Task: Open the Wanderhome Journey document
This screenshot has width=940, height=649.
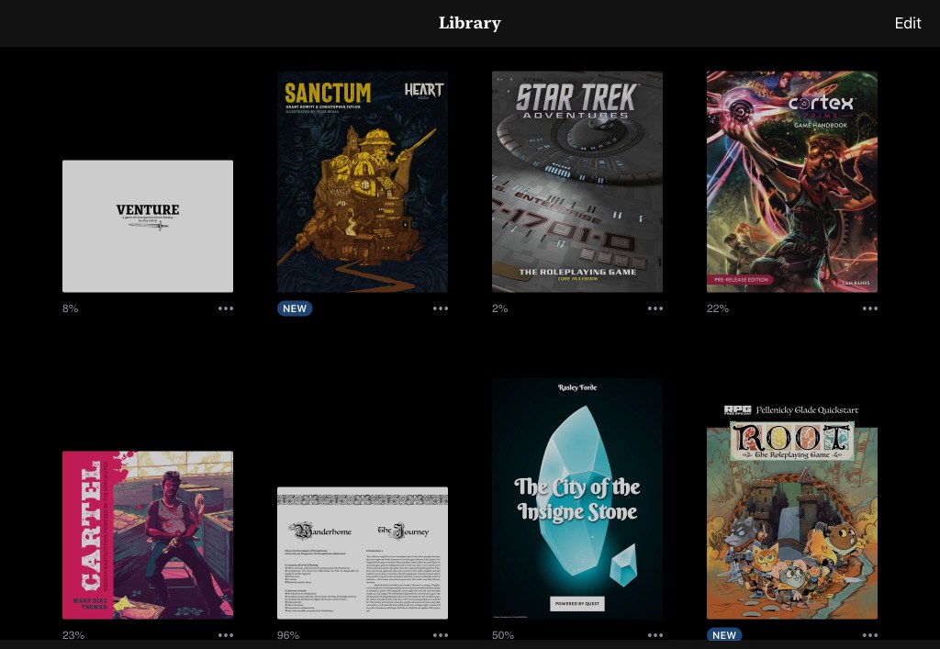Action: [x=363, y=553]
